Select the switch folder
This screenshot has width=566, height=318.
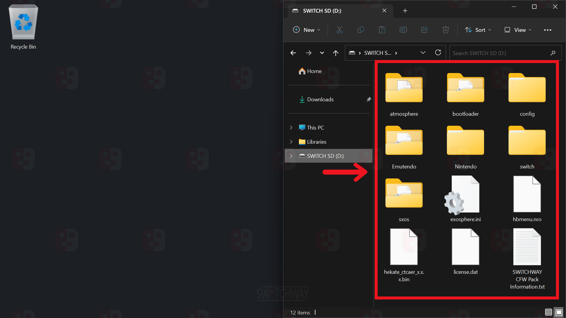tap(527, 147)
